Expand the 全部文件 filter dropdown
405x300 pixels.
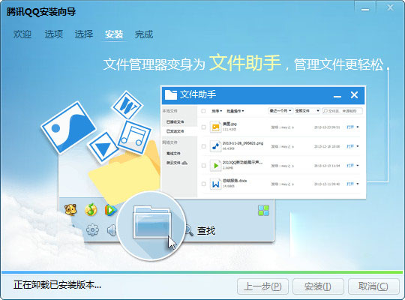[x=307, y=111]
